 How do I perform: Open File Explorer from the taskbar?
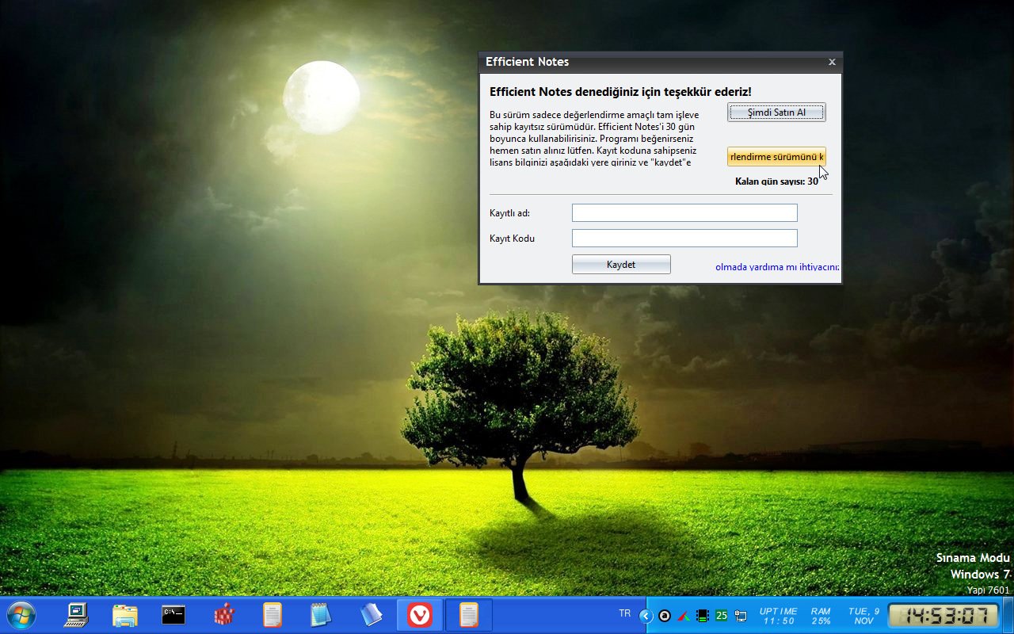click(x=125, y=615)
